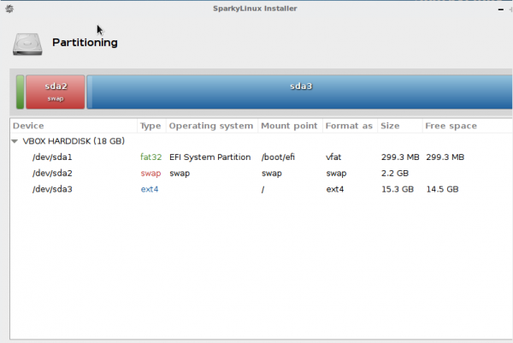Viewport: 513px width, 343px height.
Task: Click the fat32 type cell
Action: (x=150, y=157)
